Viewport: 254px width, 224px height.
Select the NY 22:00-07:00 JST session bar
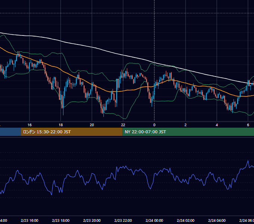tap(188, 132)
